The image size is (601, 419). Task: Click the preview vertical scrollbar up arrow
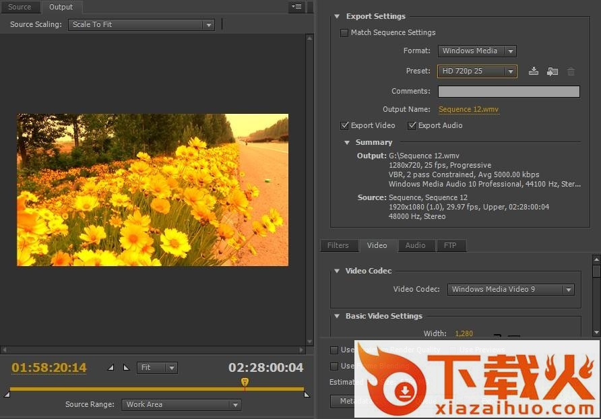tap(310, 38)
